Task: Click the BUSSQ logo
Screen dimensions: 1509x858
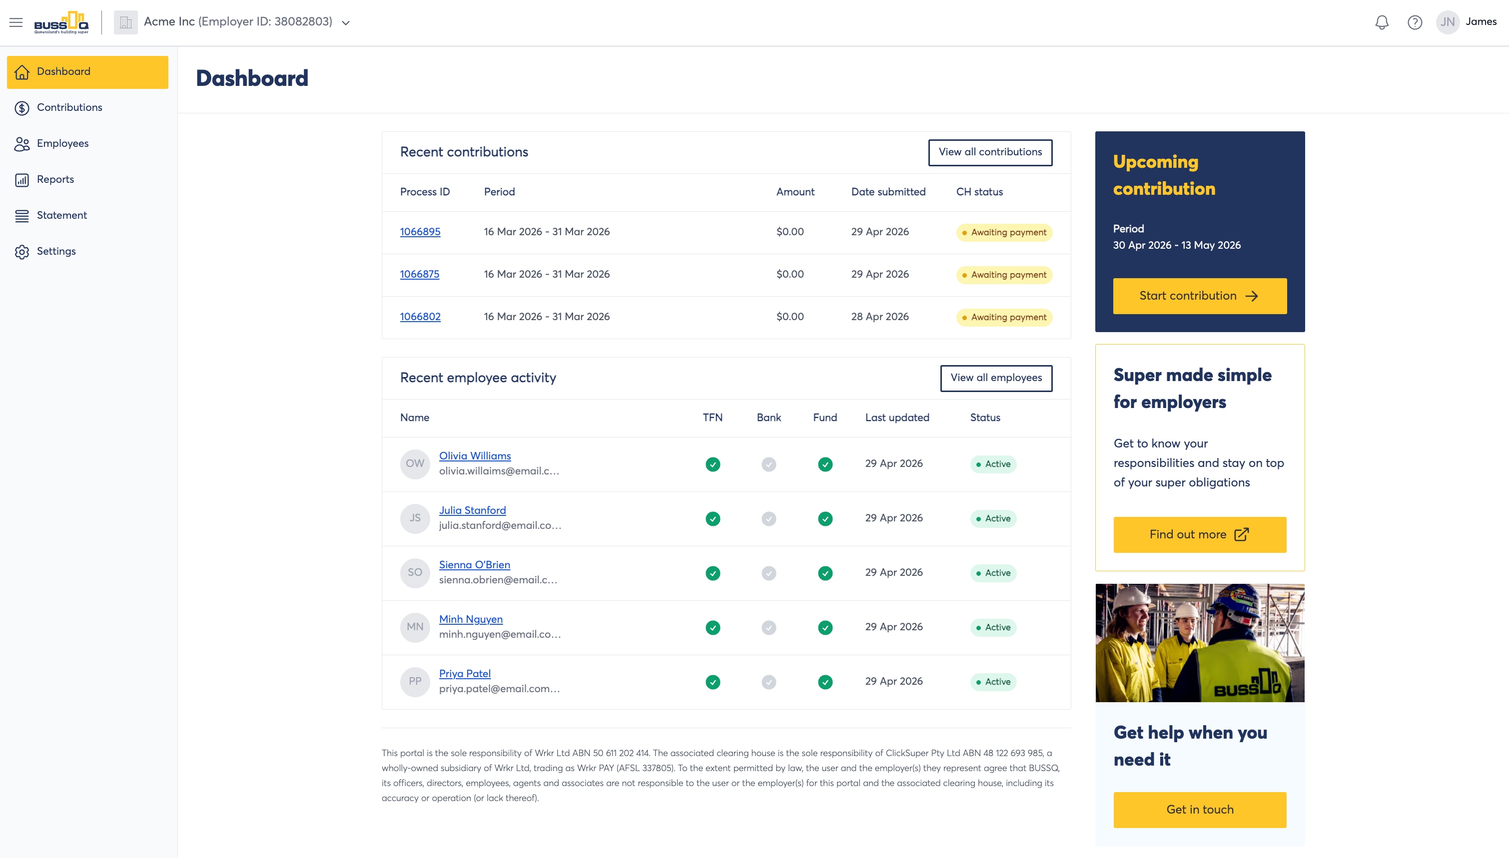Action: [x=61, y=22]
